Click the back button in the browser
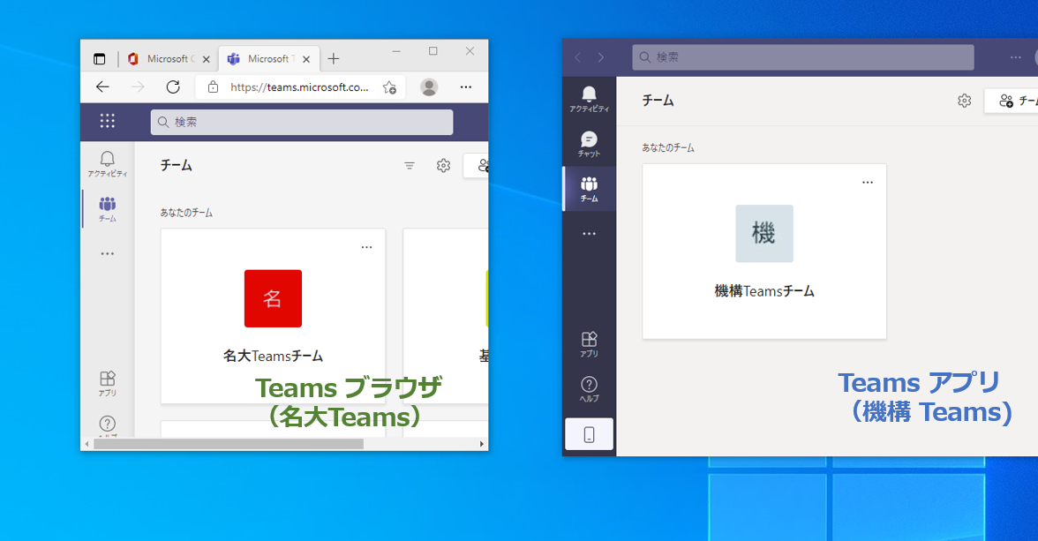 click(x=102, y=86)
